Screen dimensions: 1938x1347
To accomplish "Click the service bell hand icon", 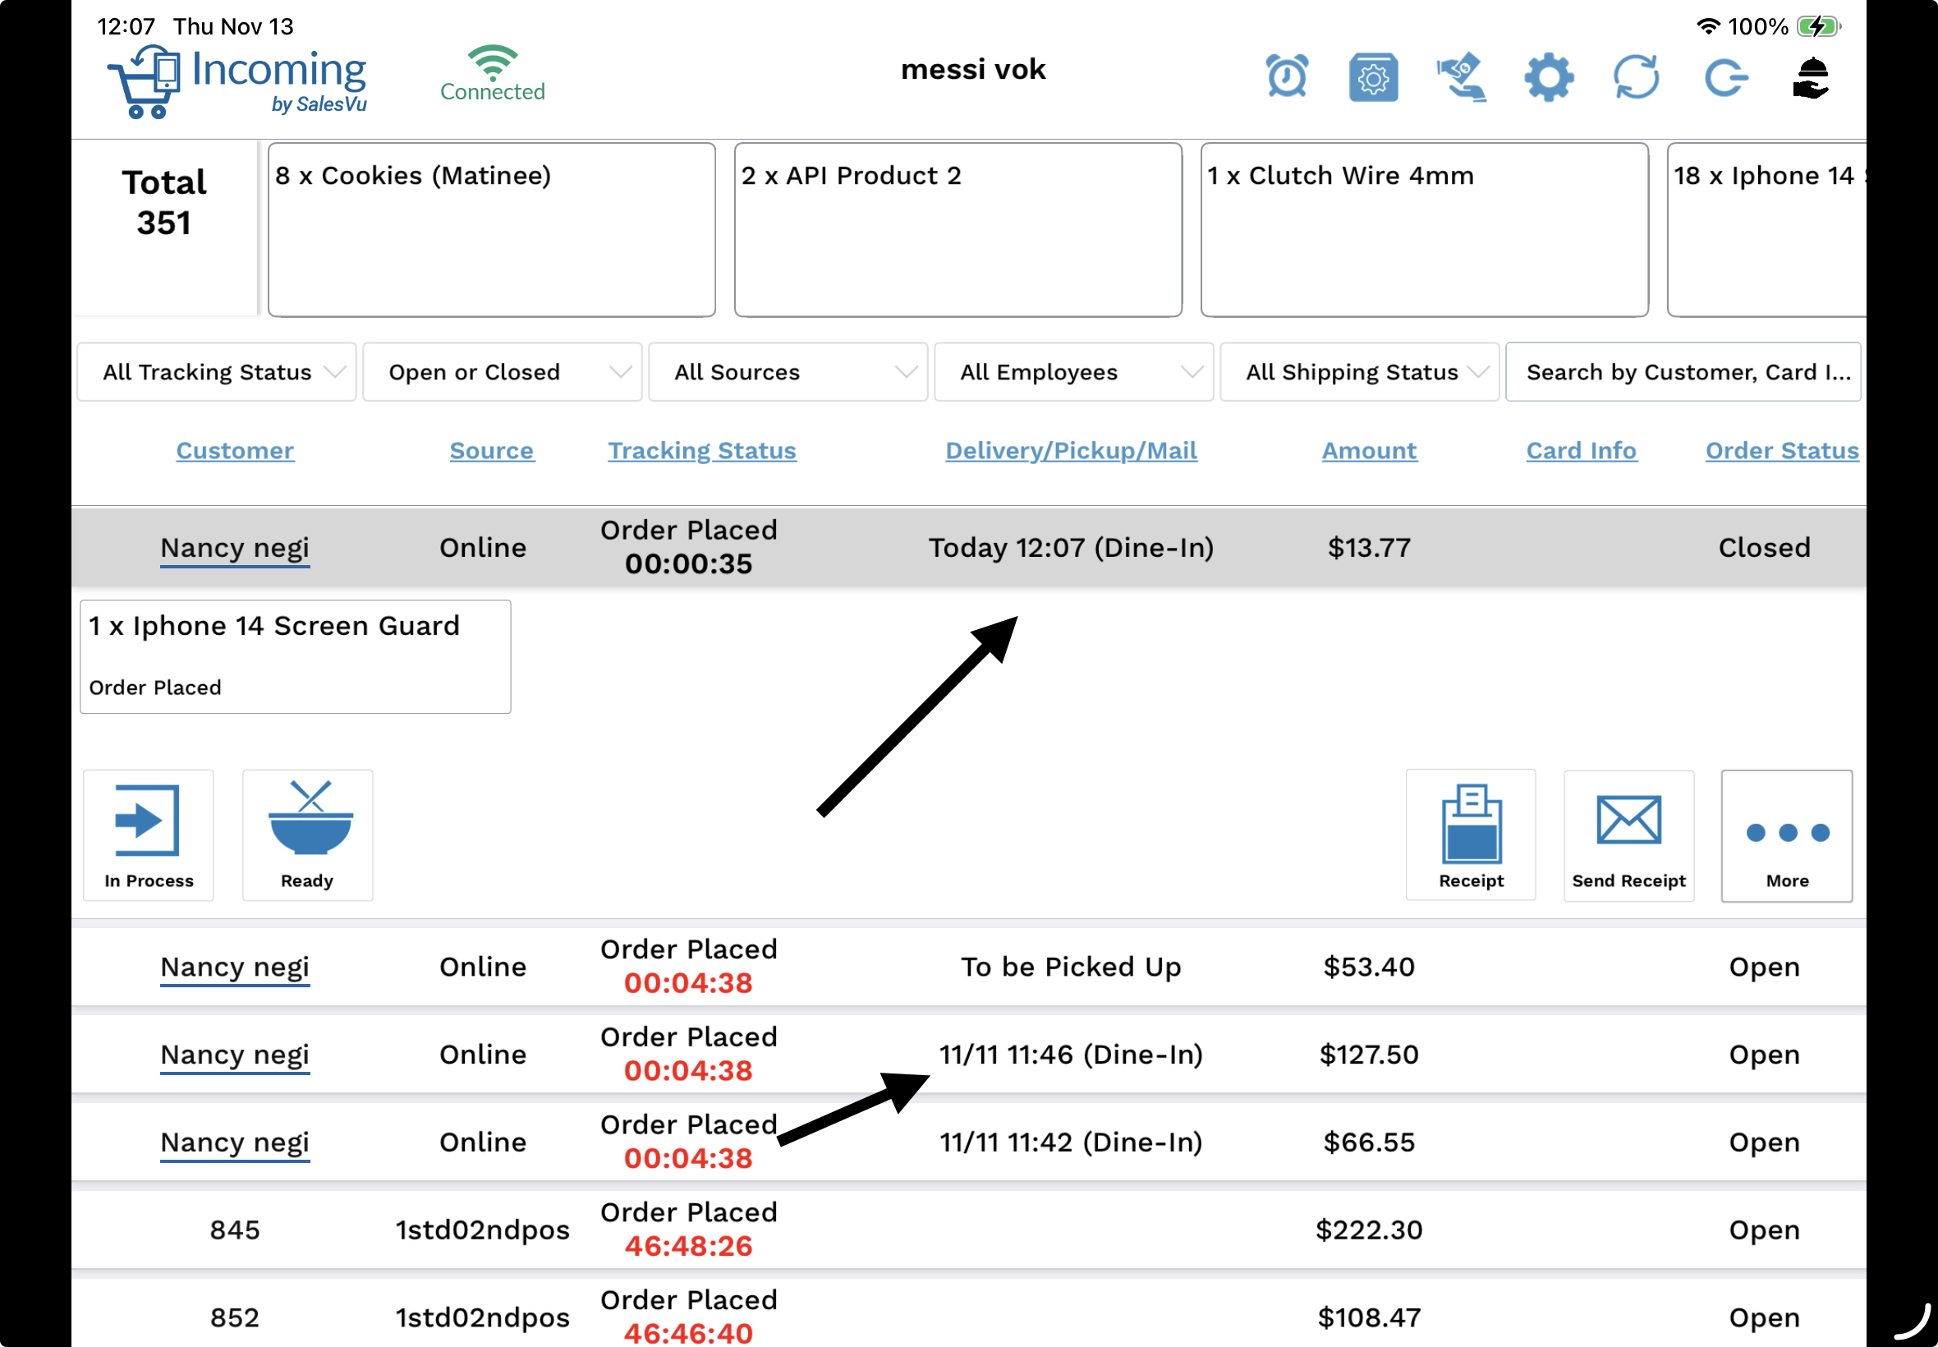I will 1811,78.
